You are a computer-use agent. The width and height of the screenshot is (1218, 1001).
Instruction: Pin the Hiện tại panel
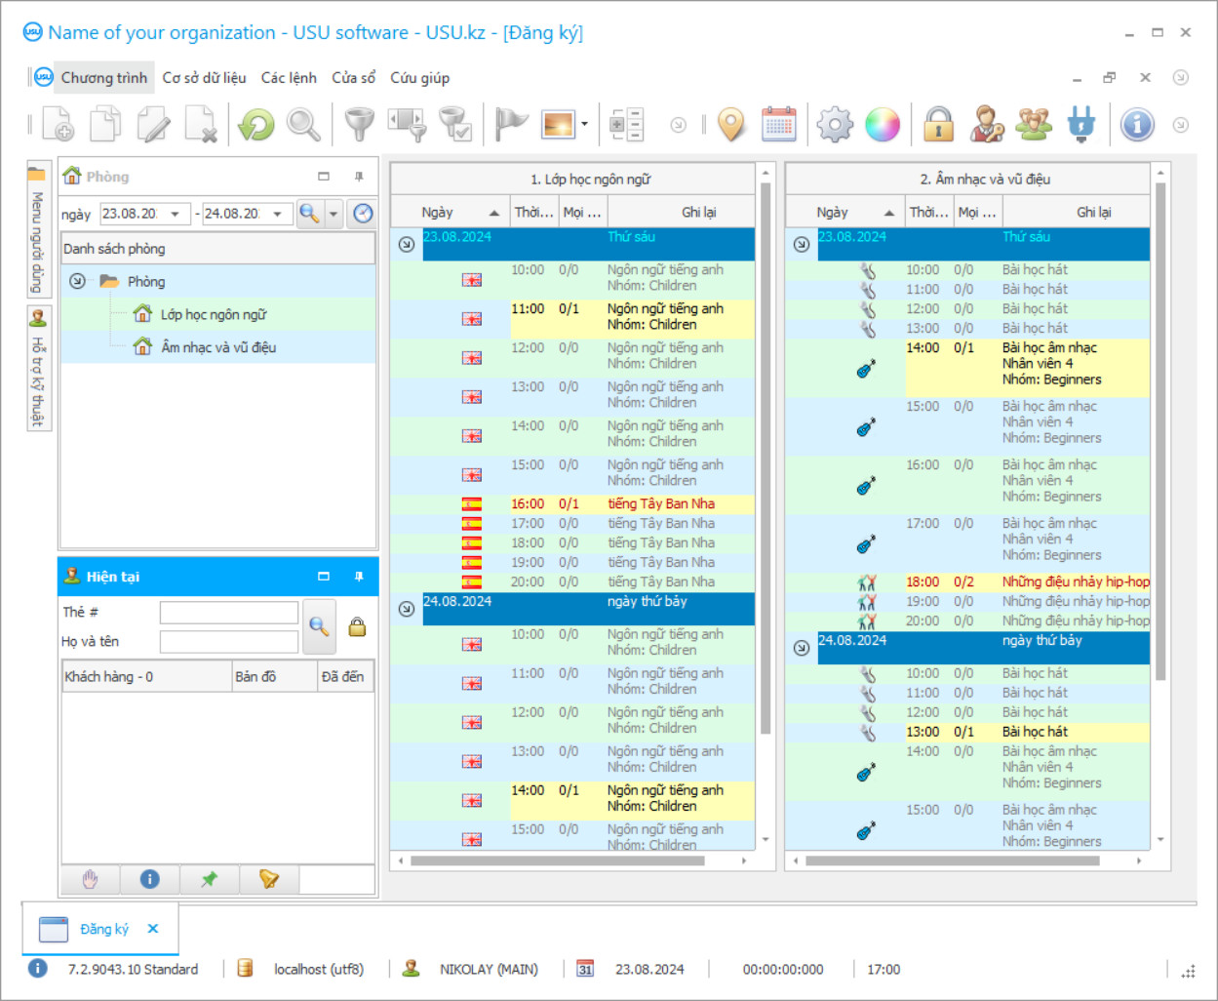[359, 577]
